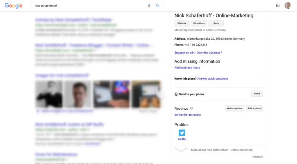
Task: Open the first blurred image thumbnail
Action: click(49, 94)
